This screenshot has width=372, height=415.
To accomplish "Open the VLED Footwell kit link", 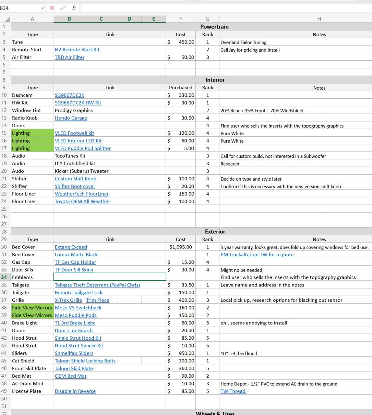I will pos(75,133).
